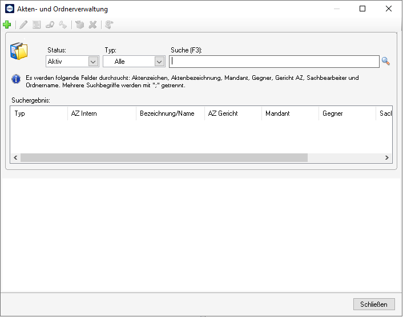This screenshot has width=403, height=317.
Task: Click the left arrow of horizontal scrollbar
Action: pyautogui.click(x=15, y=157)
